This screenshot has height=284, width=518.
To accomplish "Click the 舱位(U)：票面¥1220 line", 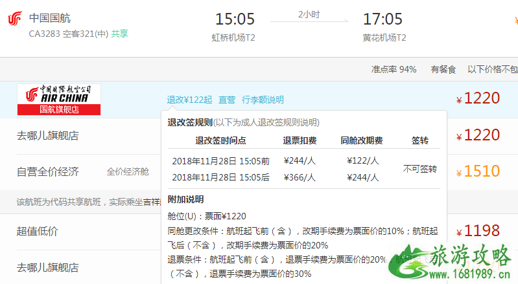I will [x=207, y=216].
